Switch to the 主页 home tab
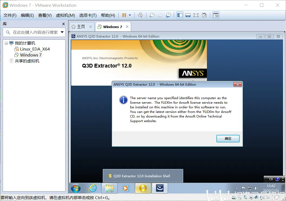286x201 pixels. [x=81, y=27]
